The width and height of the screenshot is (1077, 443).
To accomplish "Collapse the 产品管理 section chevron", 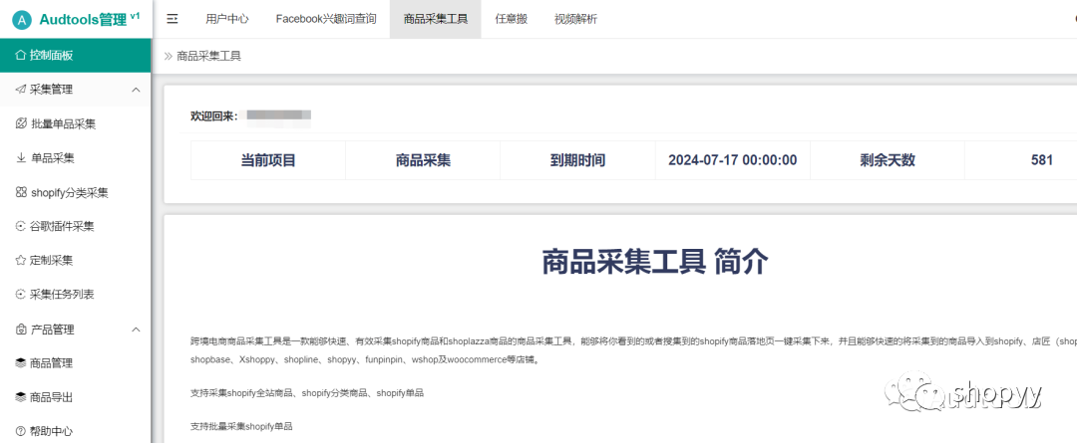I will click(x=136, y=330).
